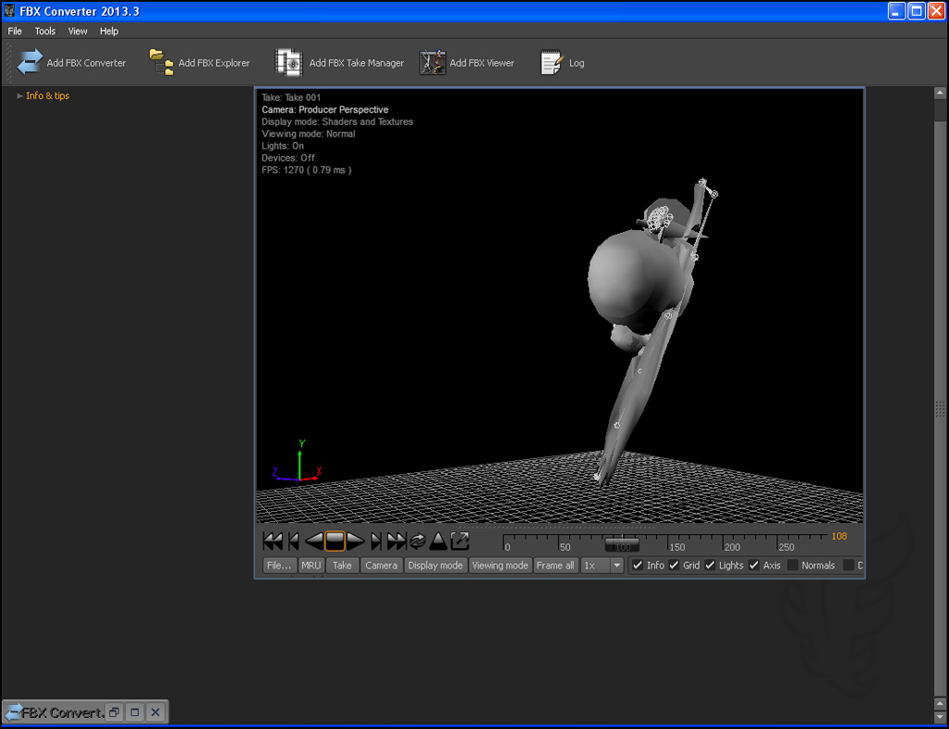Viewport: 949px width, 729px height.
Task: Open the Display mode menu
Action: [x=436, y=565]
